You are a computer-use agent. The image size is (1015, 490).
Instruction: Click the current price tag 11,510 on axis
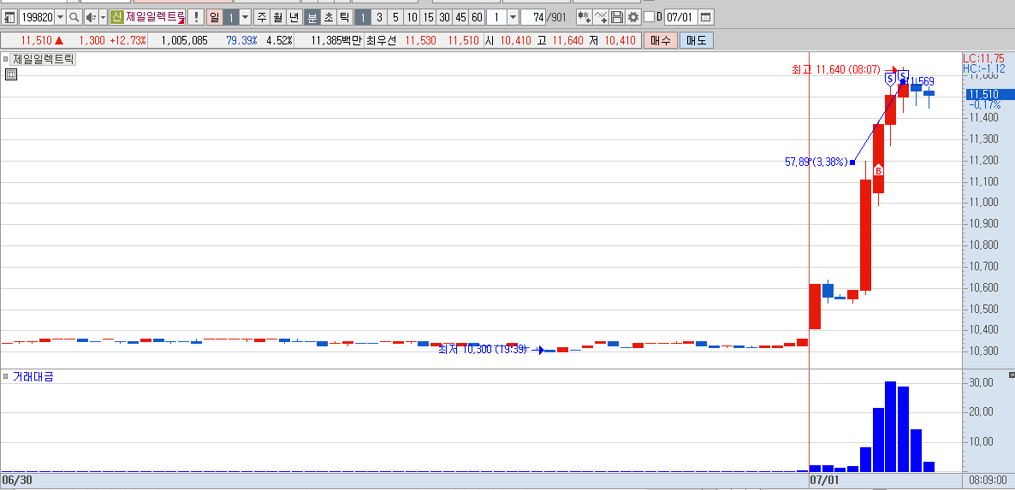coord(988,94)
